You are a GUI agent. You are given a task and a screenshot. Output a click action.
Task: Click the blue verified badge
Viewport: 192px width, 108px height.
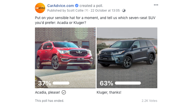pyautogui.click(x=76, y=6)
